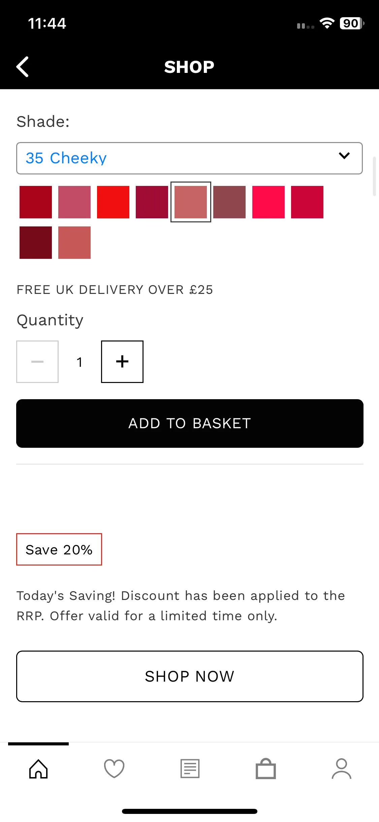Select the Save 20% offer badge
This screenshot has width=379, height=822.
click(x=59, y=549)
